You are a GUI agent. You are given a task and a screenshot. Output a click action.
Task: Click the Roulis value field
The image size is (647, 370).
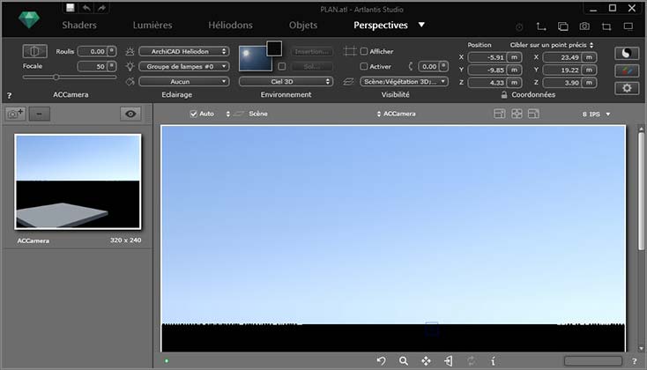coord(93,51)
